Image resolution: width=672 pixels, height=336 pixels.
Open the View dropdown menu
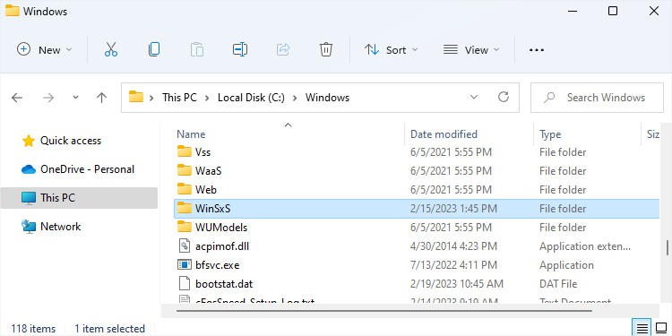pos(471,49)
